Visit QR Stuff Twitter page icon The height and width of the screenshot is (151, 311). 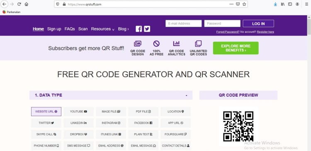pyautogui.click(x=147, y=29)
